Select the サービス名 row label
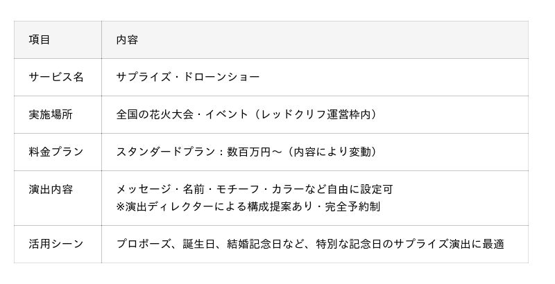Screen dimensions: 555x284 pos(55,77)
